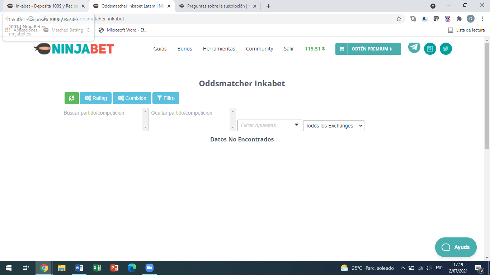Click the NinjaBet logo
This screenshot has width=490, height=275.
74,49
